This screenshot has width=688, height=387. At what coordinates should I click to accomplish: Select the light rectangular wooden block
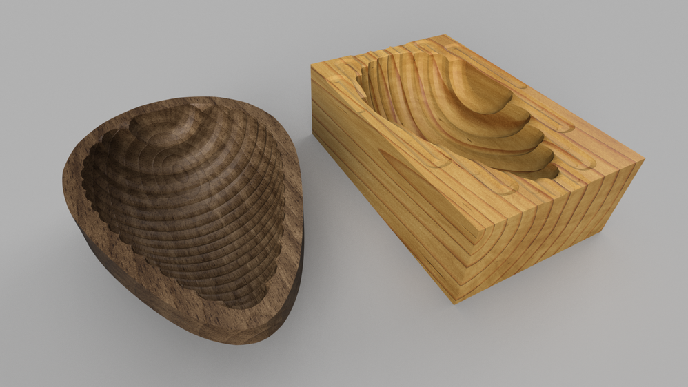click(x=476, y=168)
